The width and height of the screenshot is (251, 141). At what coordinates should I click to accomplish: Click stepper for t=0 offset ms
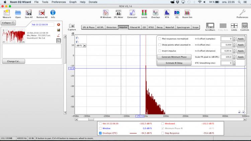coord(234,45)
